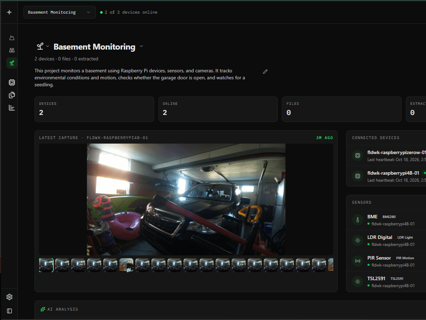This screenshot has width=426, height=320.
Task: Click the bold "TSL2591" sensor name
Action: pyautogui.click(x=376, y=278)
